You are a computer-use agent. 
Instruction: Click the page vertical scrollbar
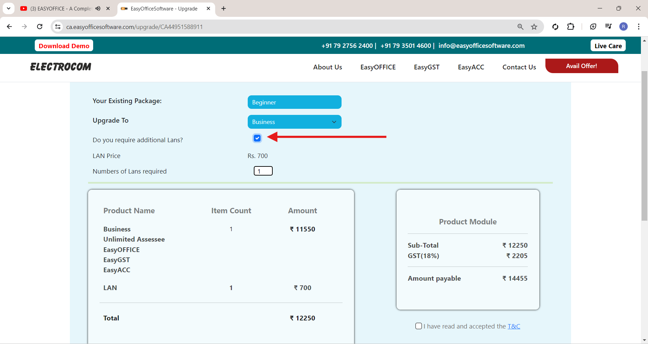(x=644, y=146)
